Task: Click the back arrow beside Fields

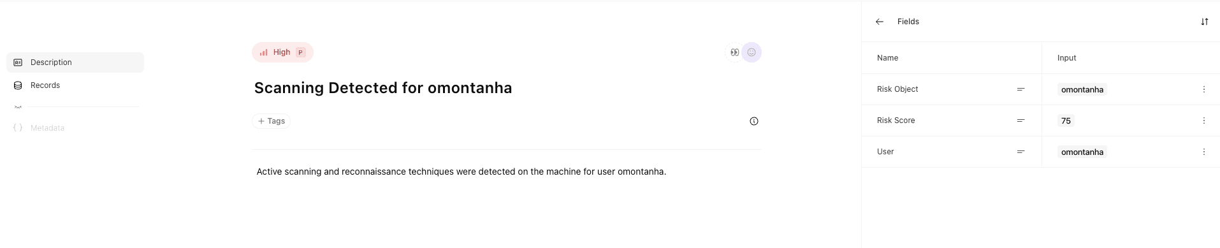Action: (x=880, y=22)
